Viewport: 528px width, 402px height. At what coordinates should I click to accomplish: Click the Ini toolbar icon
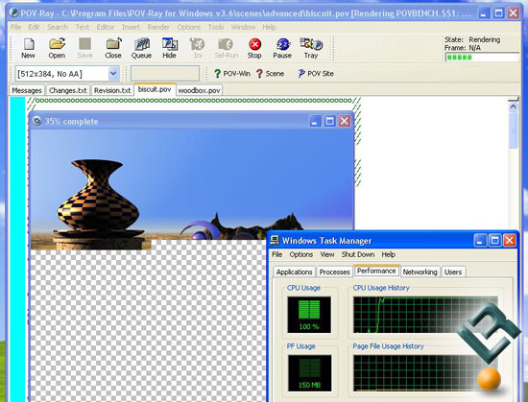point(198,48)
